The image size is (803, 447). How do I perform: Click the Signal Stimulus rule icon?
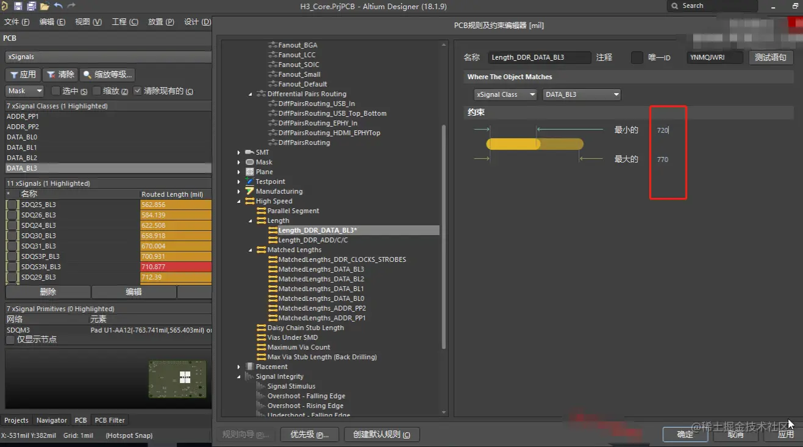(261, 386)
